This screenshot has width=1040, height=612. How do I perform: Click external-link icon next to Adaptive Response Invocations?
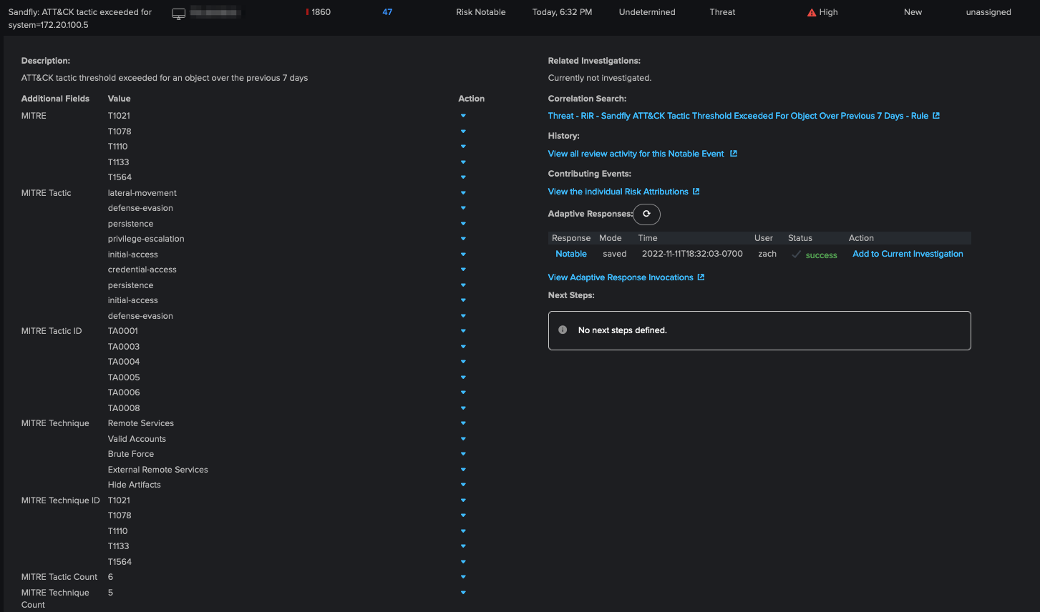(701, 277)
